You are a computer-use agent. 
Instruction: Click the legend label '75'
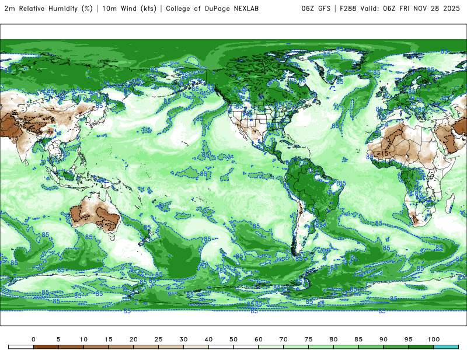click(x=309, y=339)
